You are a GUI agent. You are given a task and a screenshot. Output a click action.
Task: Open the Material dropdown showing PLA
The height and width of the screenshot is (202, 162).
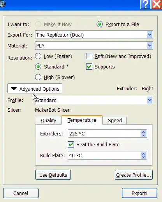(x=94, y=46)
